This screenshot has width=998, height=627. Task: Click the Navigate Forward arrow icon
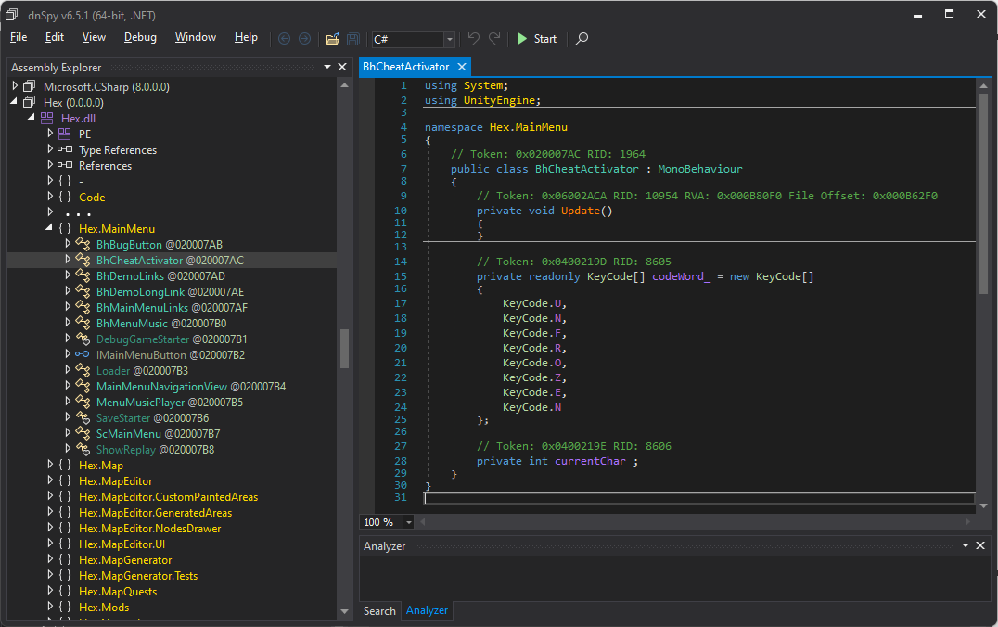(304, 39)
